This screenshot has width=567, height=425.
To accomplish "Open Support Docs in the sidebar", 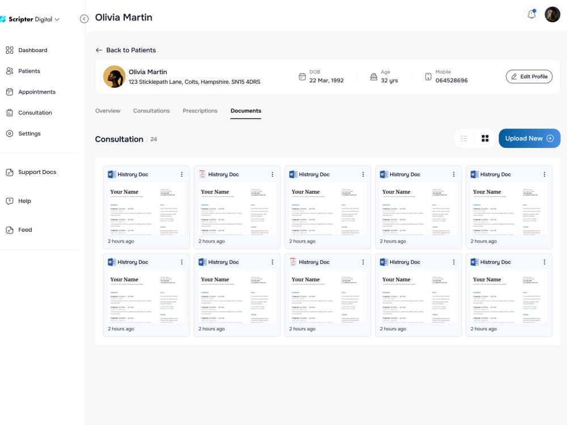I will pos(31,172).
